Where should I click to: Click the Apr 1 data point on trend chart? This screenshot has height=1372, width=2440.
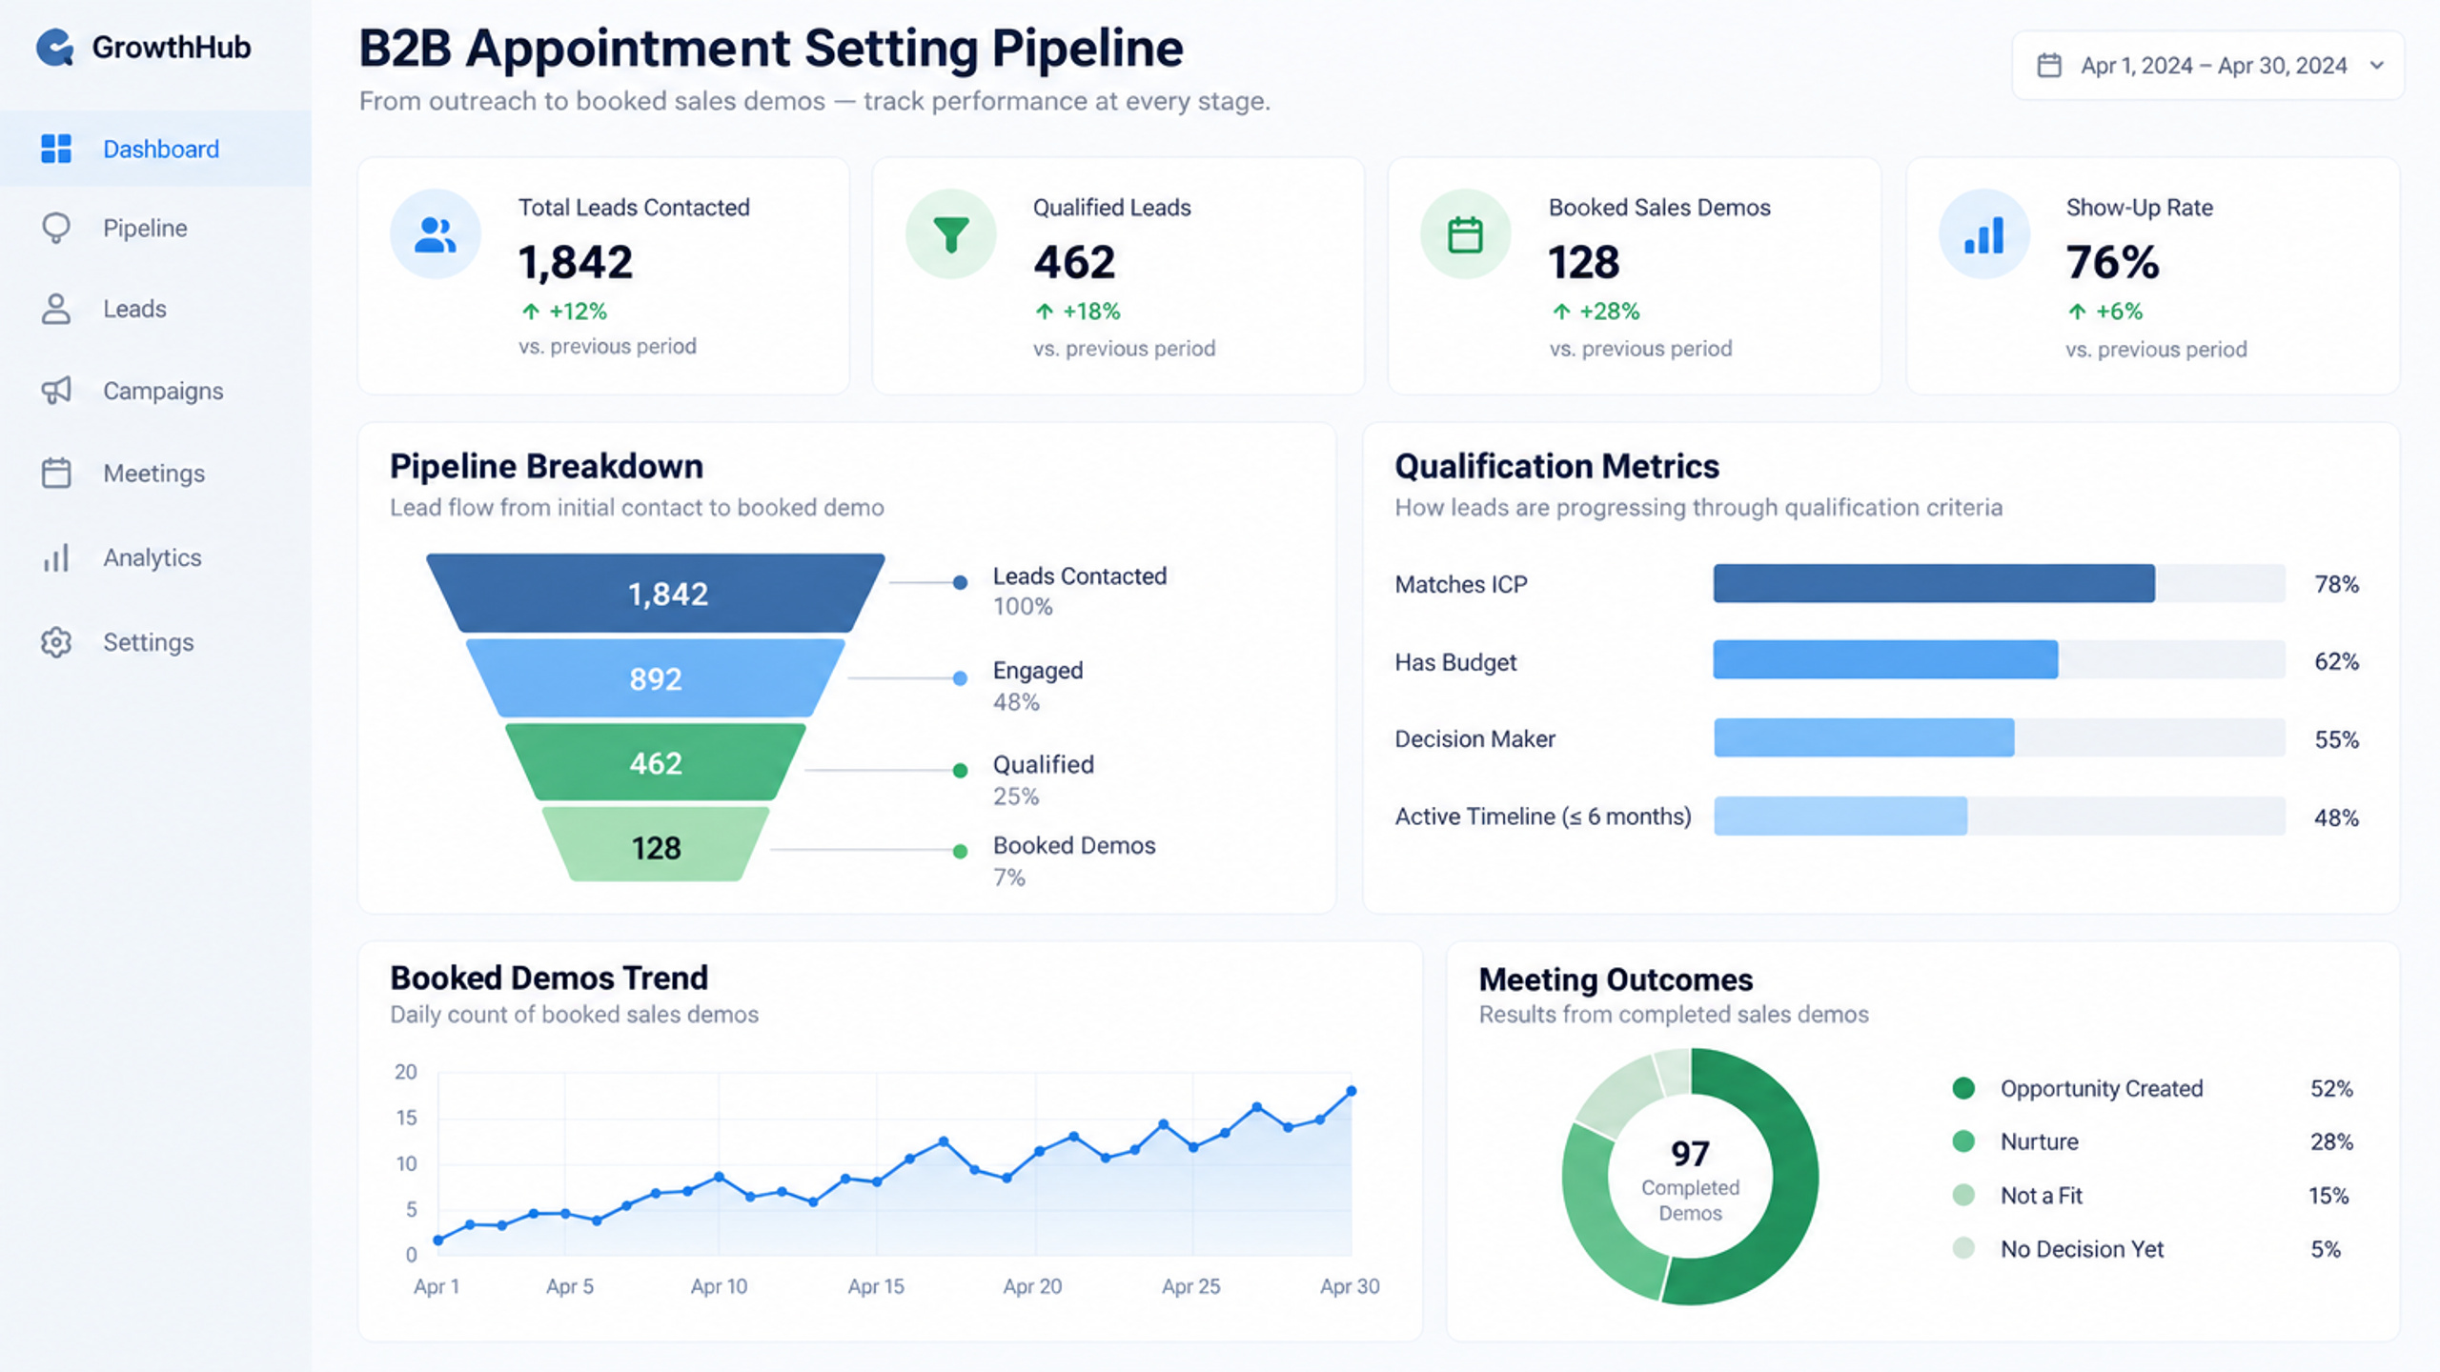pyautogui.click(x=438, y=1240)
